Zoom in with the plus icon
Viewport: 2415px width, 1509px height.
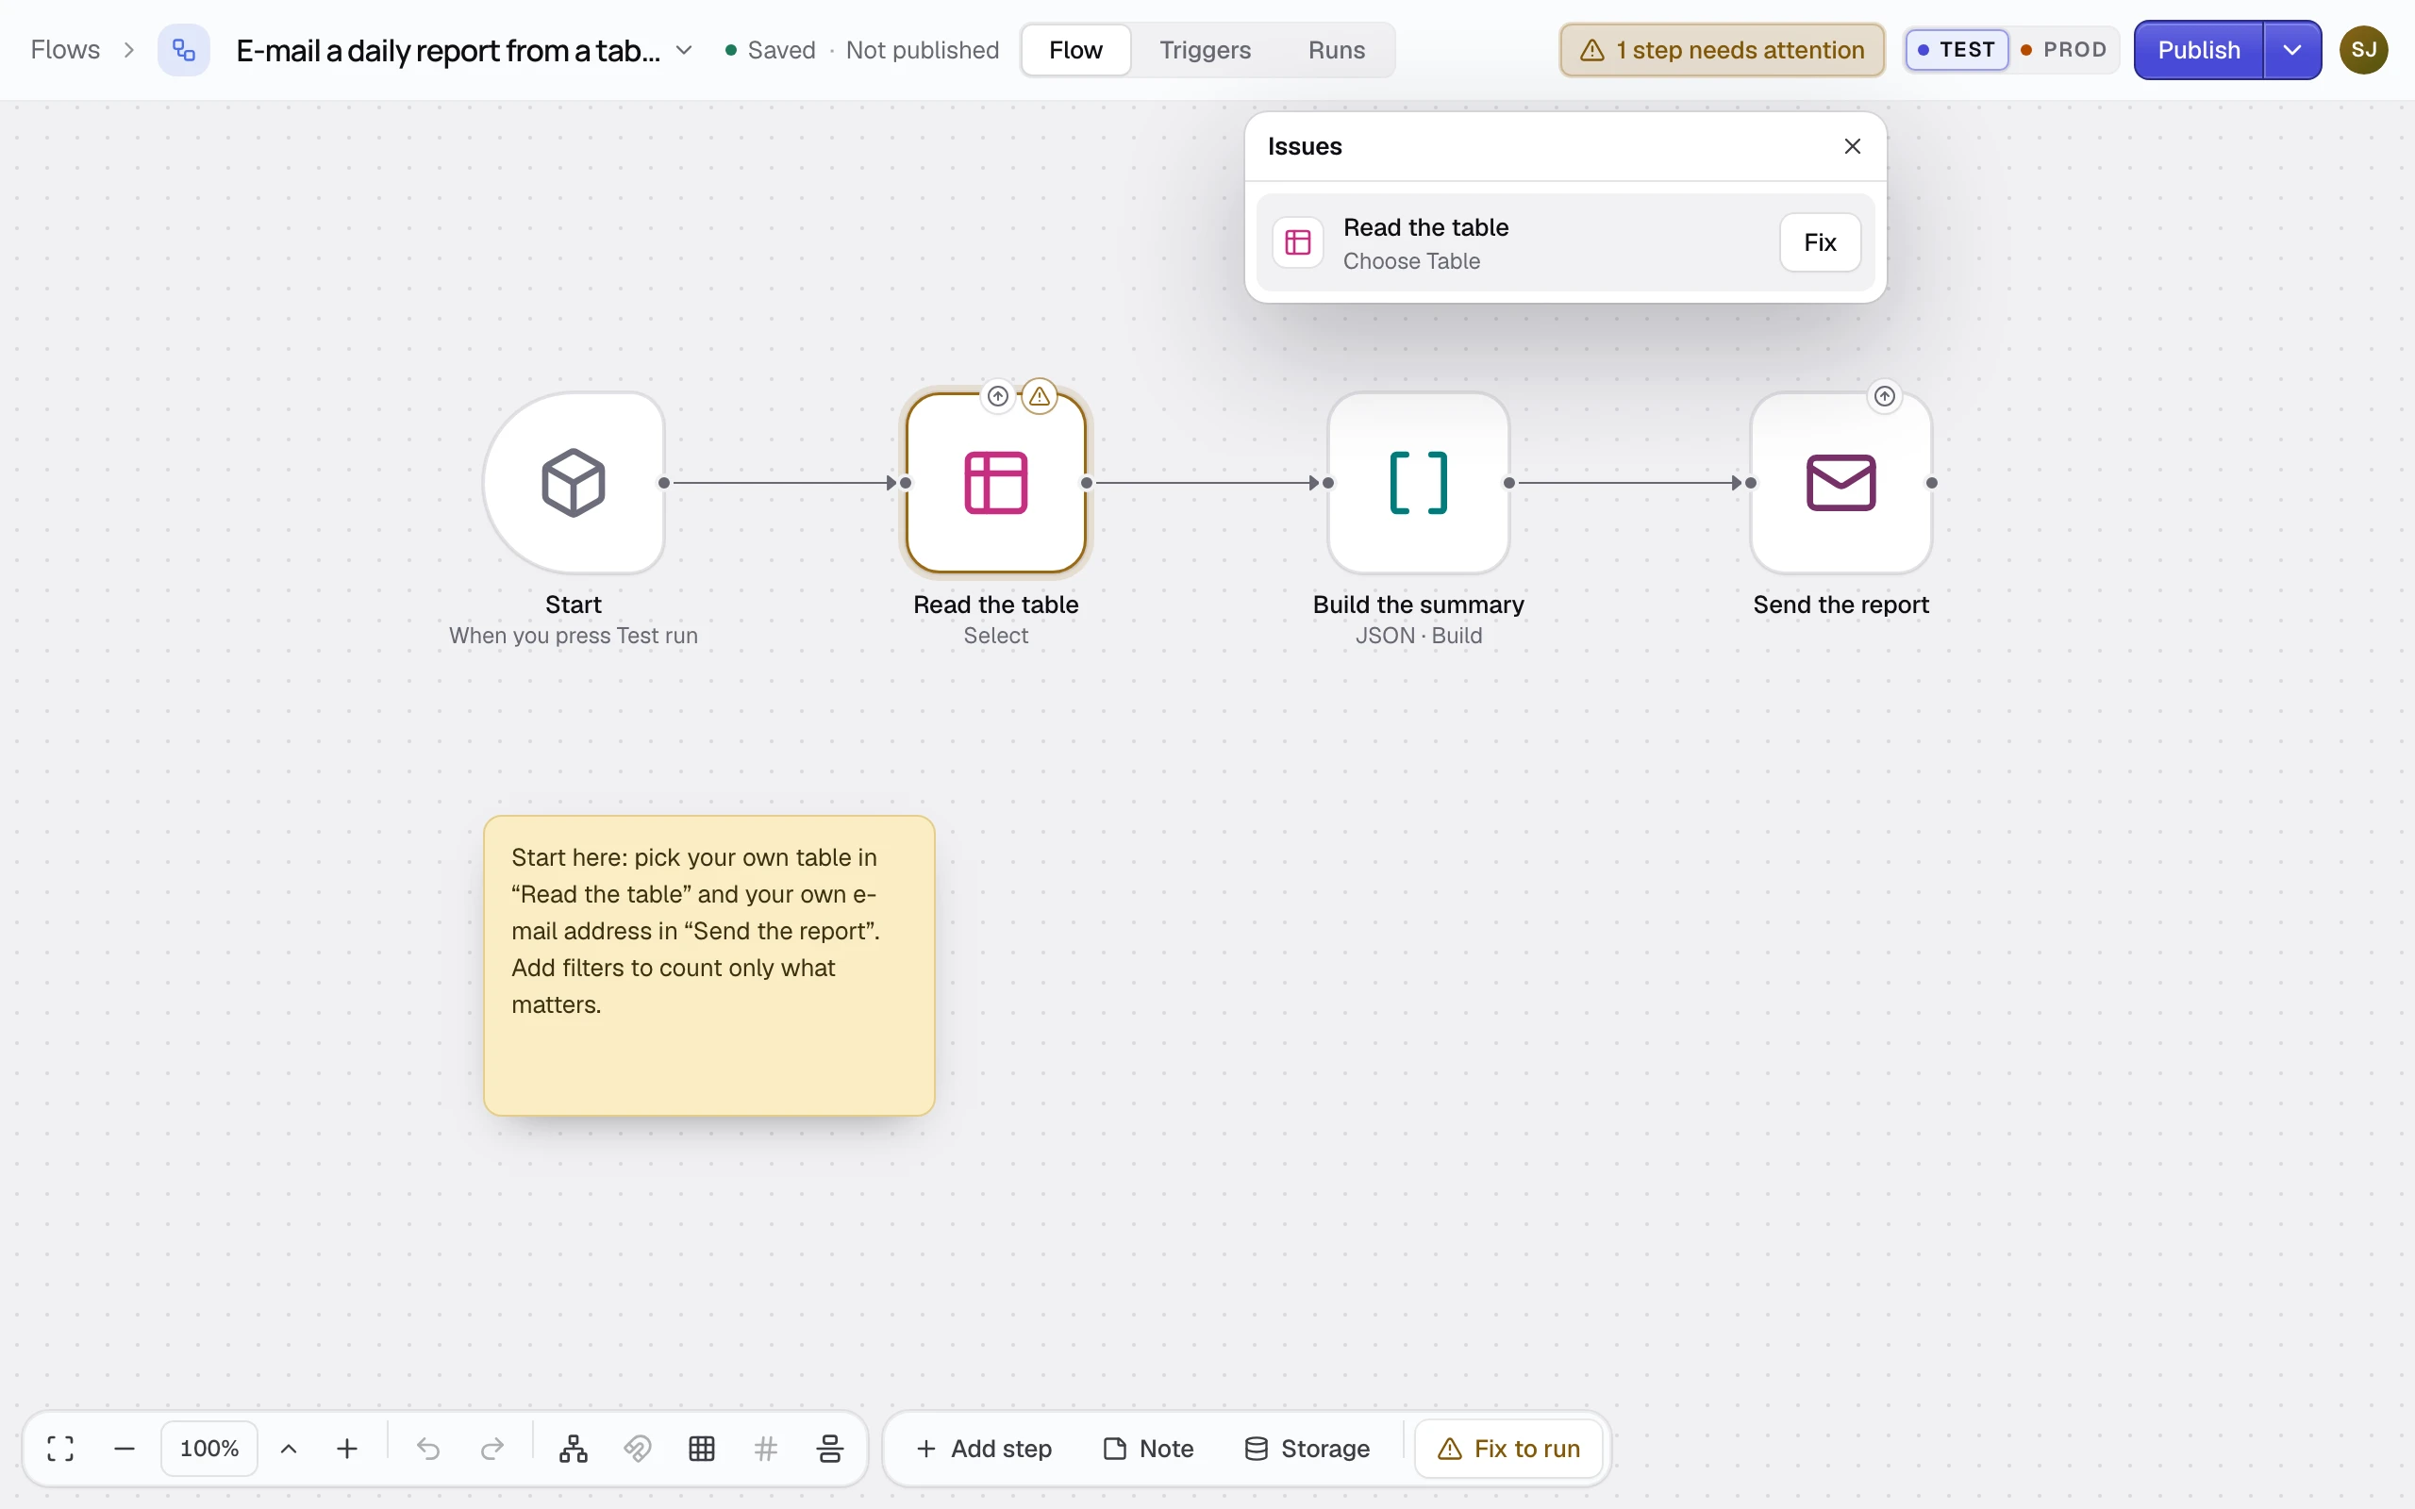click(x=347, y=1448)
